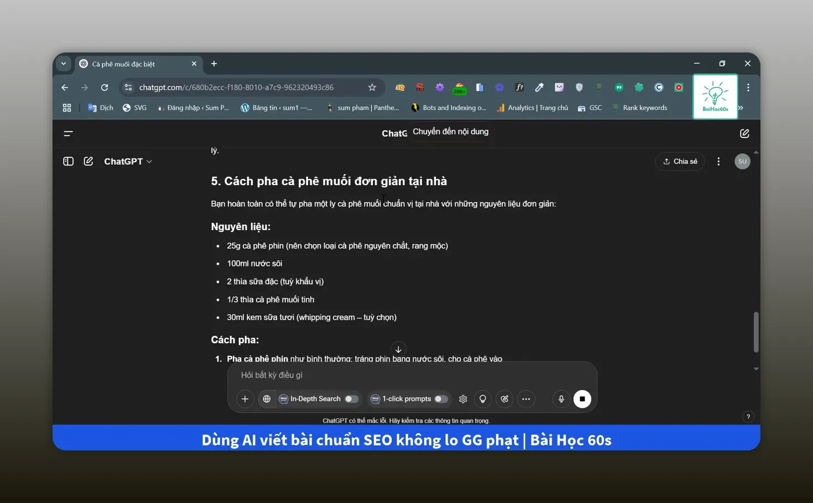Click the compose icon at the top right of the page
Image resolution: width=813 pixels, height=503 pixels.
[x=744, y=134]
